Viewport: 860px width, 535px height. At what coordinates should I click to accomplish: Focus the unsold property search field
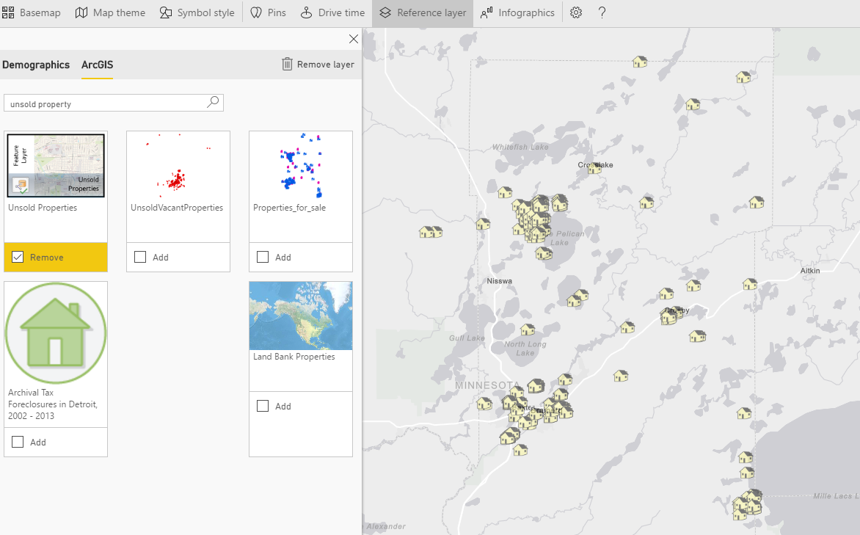pos(114,103)
